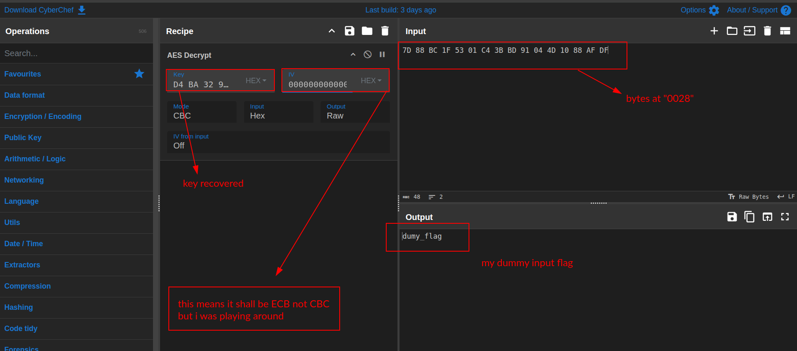Click the Download CyberChef arrow icon

click(x=82, y=10)
